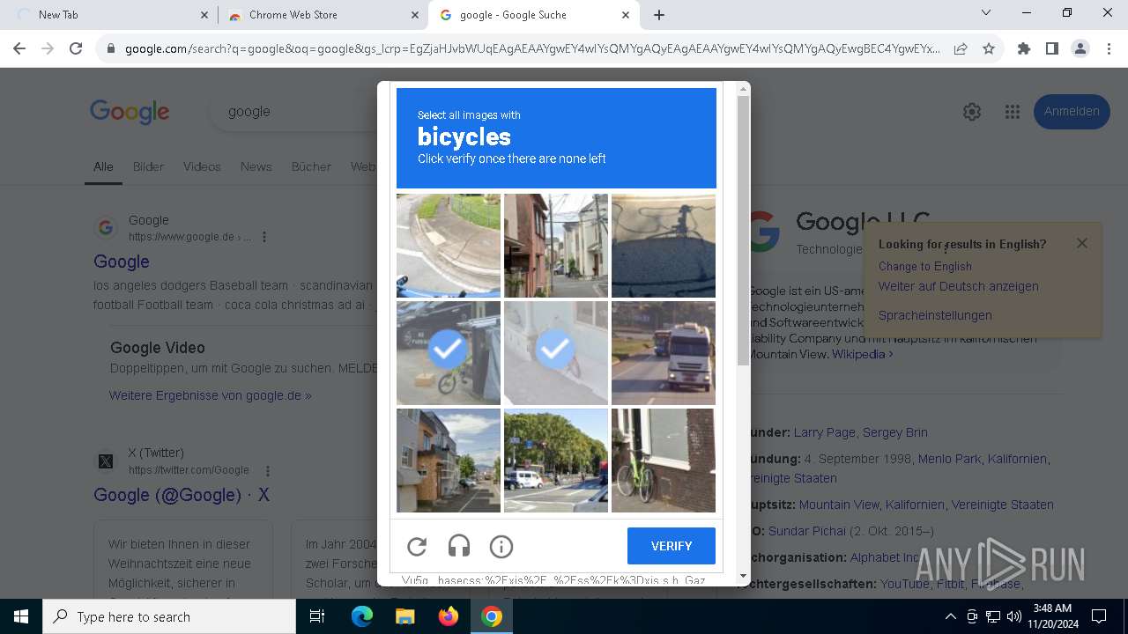This screenshot has width=1128, height=634.
Task: Open the Larry Page link
Action: (x=825, y=432)
